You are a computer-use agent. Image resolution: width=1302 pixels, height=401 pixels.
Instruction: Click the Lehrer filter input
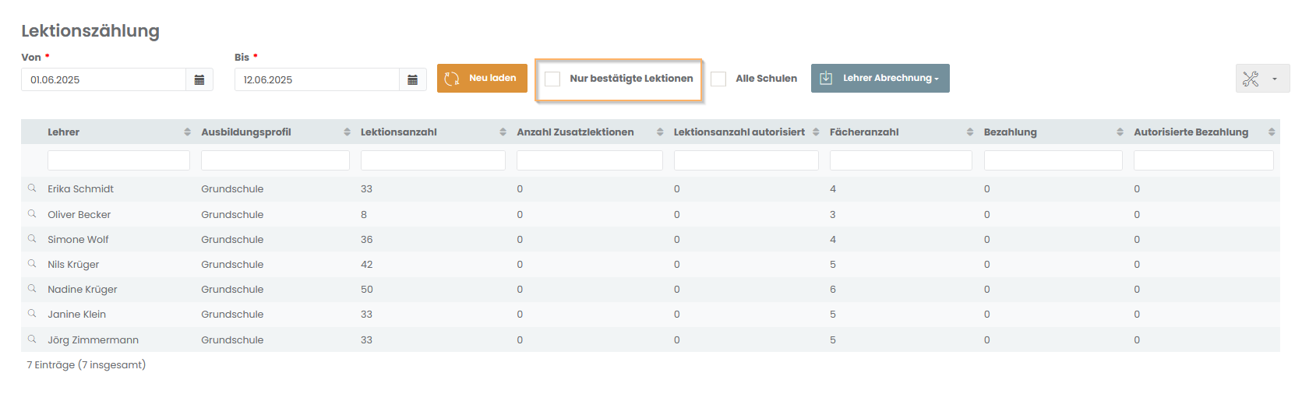click(x=118, y=160)
